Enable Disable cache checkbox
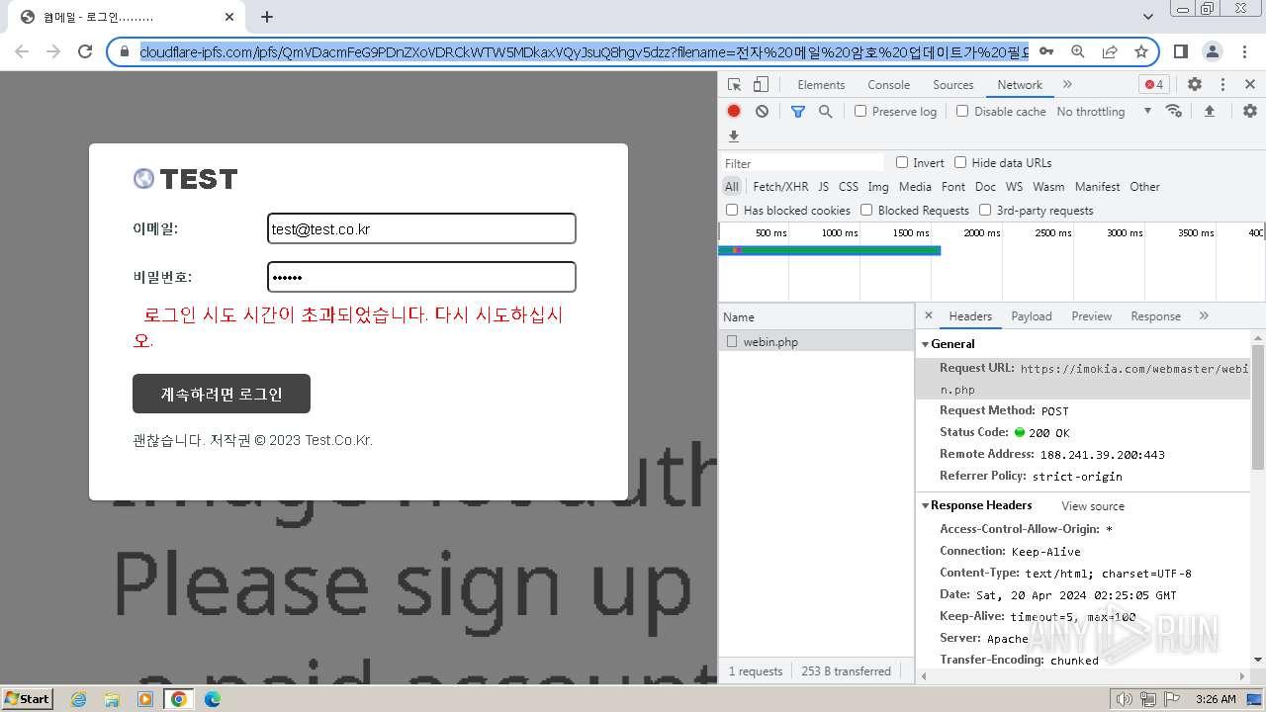The image size is (1266, 712). [962, 111]
